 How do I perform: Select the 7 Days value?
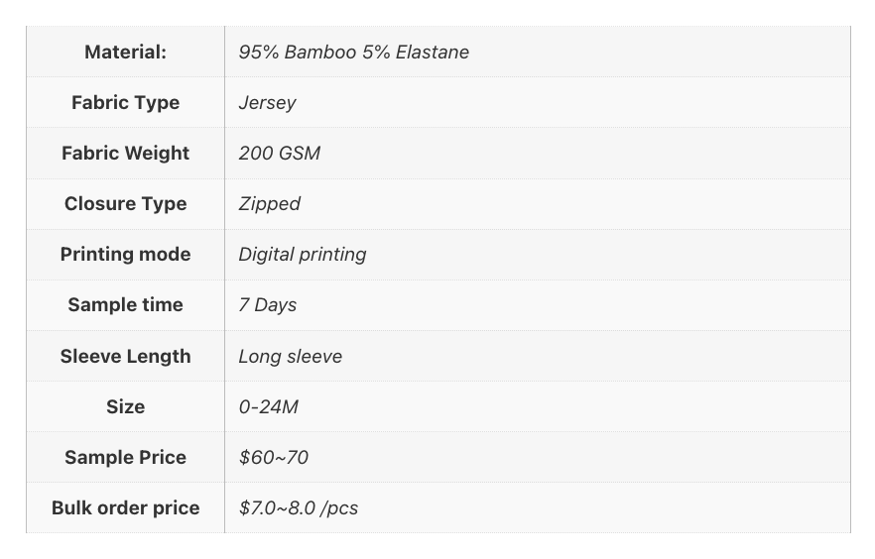coord(268,305)
